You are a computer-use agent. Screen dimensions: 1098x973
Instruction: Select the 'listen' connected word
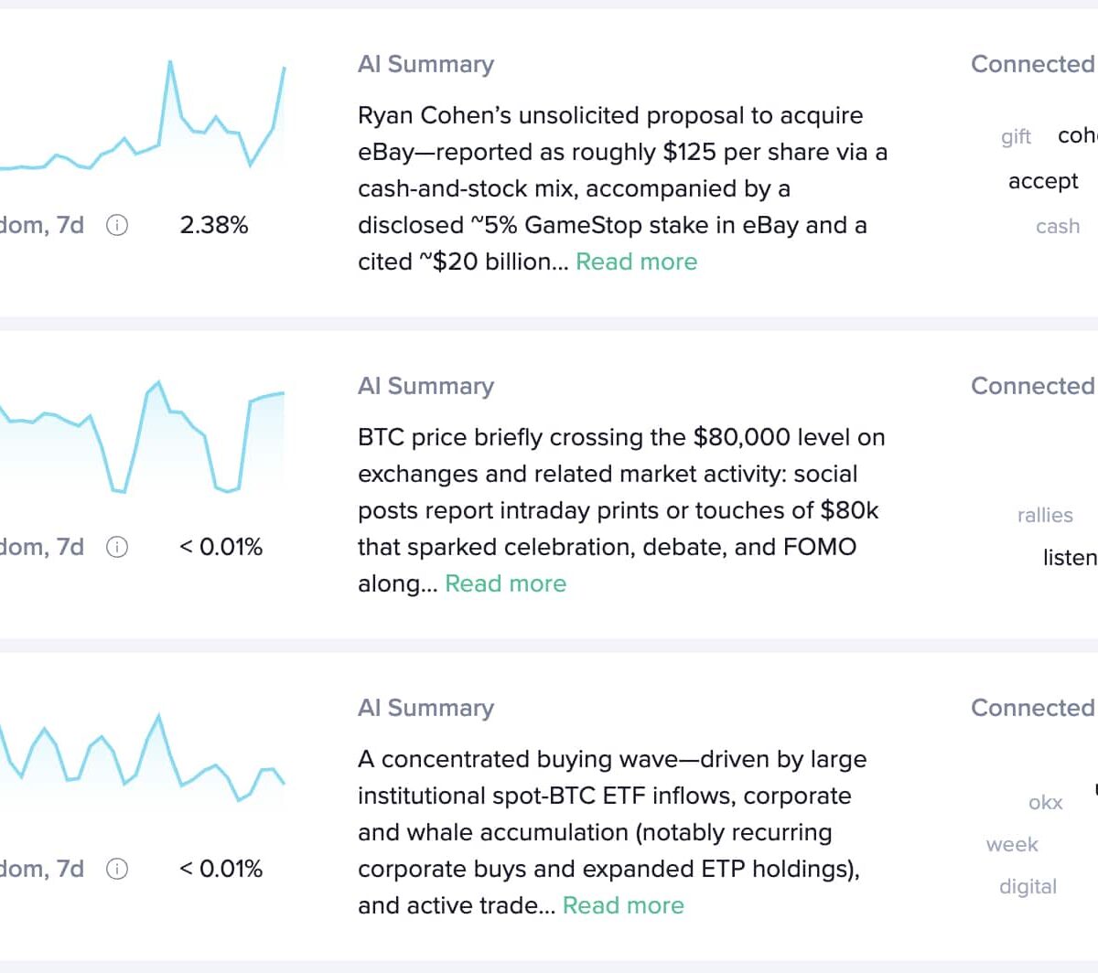coord(1070,557)
